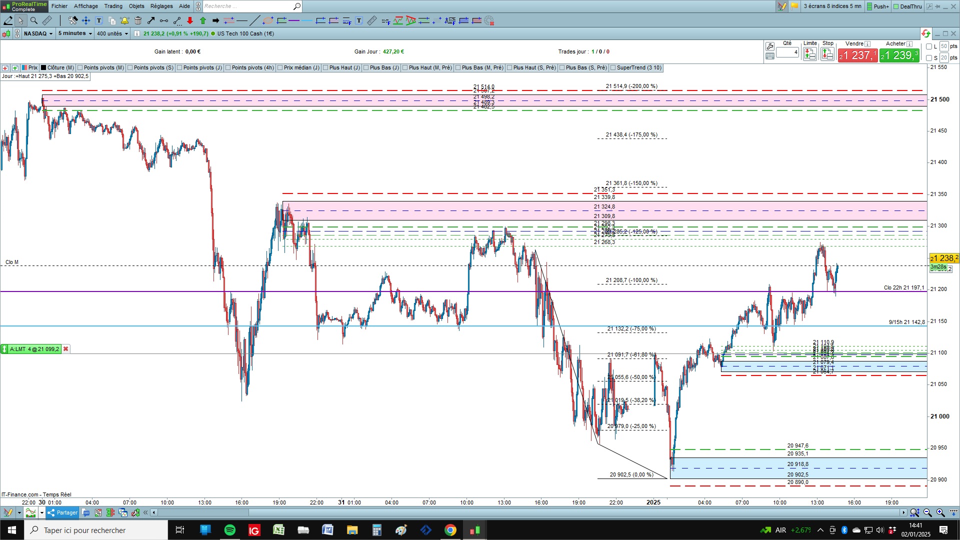This screenshot has width=960, height=540.
Task: Select the red down arrow tool
Action: (190, 20)
